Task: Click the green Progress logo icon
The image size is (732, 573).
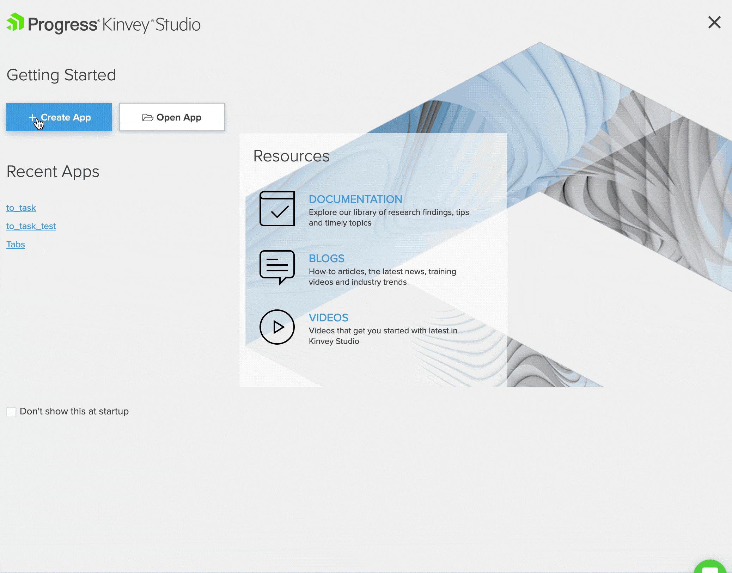Action: point(15,22)
